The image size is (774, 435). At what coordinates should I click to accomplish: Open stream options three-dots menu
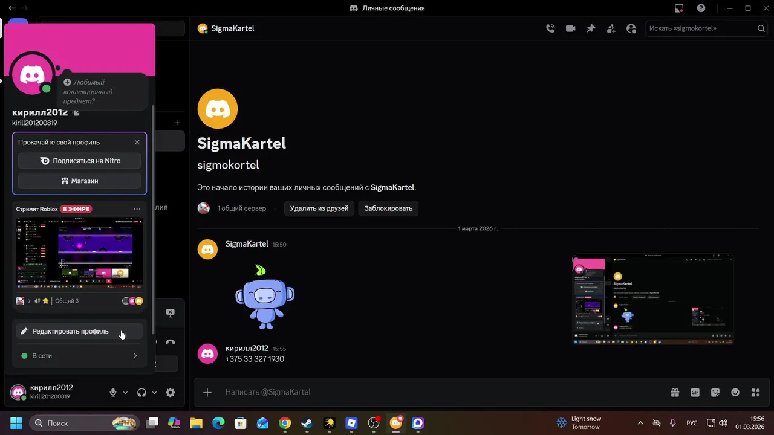tap(137, 209)
